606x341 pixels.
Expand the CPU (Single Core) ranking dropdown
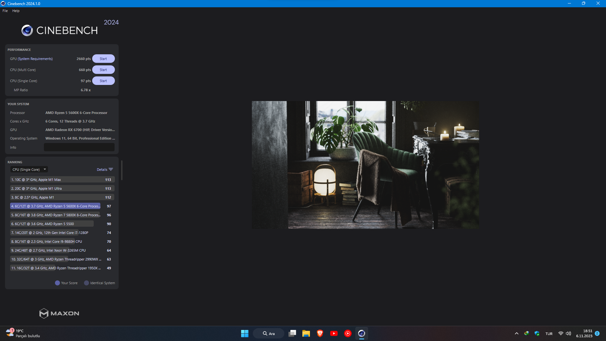tap(29, 170)
